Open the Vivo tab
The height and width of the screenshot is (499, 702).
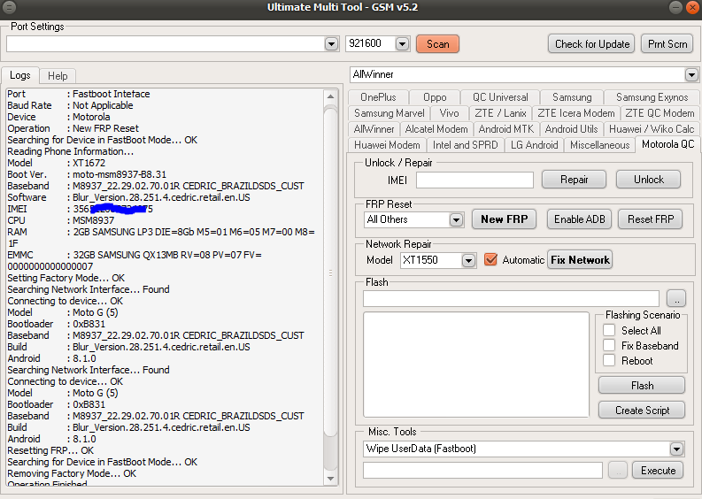point(449,113)
